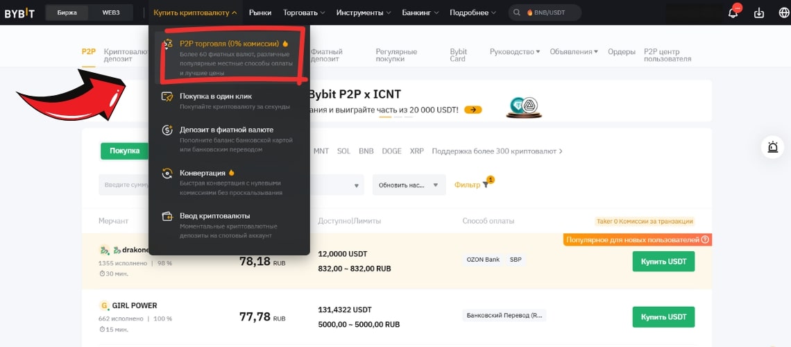Click the download app icon
Image resolution: width=791 pixels, height=347 pixels.
[x=759, y=13]
